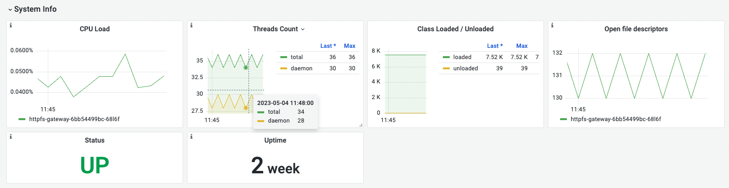Image resolution: width=729 pixels, height=188 pixels.
Task: Toggle unloaded series in Class Loaded legend
Action: click(465, 68)
